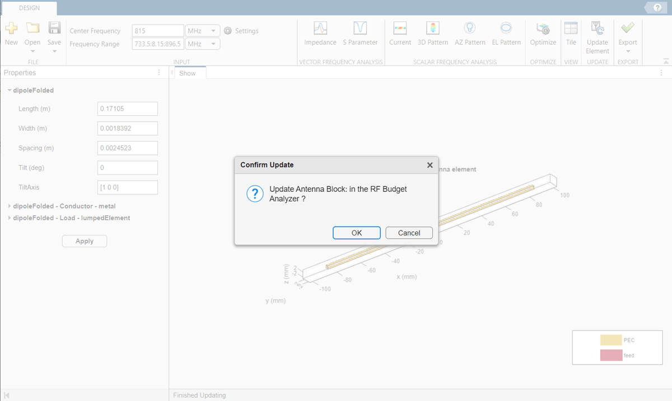Click the x (mm) axis label
672x401 pixels.
pos(407,276)
